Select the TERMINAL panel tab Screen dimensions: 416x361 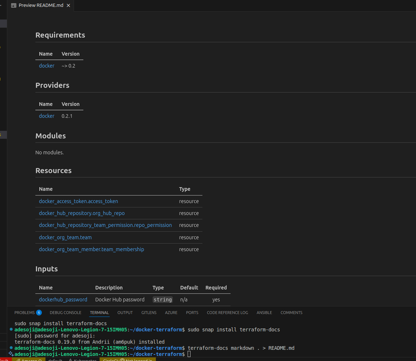click(99, 312)
